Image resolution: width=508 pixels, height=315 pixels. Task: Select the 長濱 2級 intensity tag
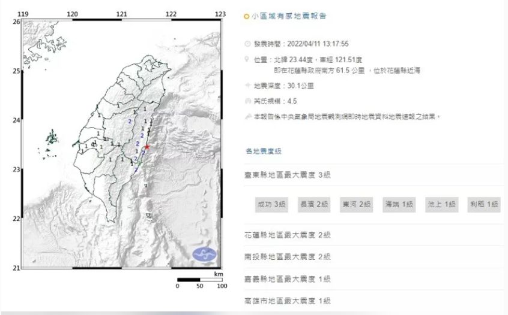[x=314, y=205]
